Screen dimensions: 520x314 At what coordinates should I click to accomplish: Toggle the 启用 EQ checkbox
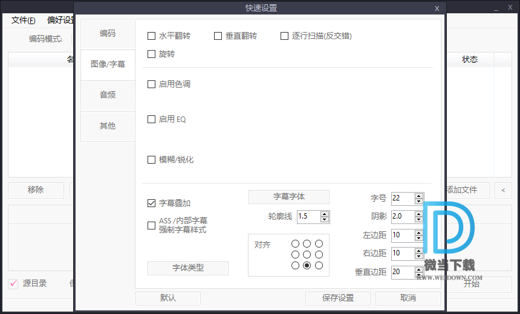click(151, 119)
